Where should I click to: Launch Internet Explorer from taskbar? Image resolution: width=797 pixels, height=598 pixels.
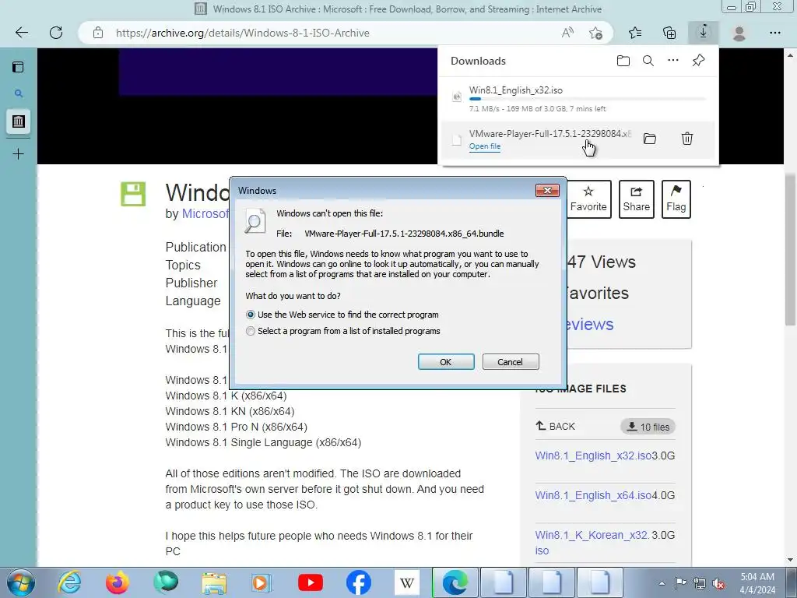point(69,582)
